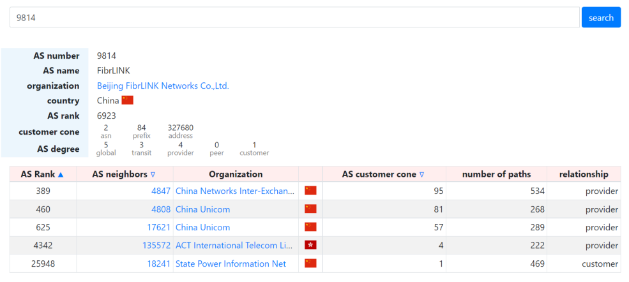The width and height of the screenshot is (629, 282).
Task: Click the China flag beside the country value
Action: pos(128,100)
